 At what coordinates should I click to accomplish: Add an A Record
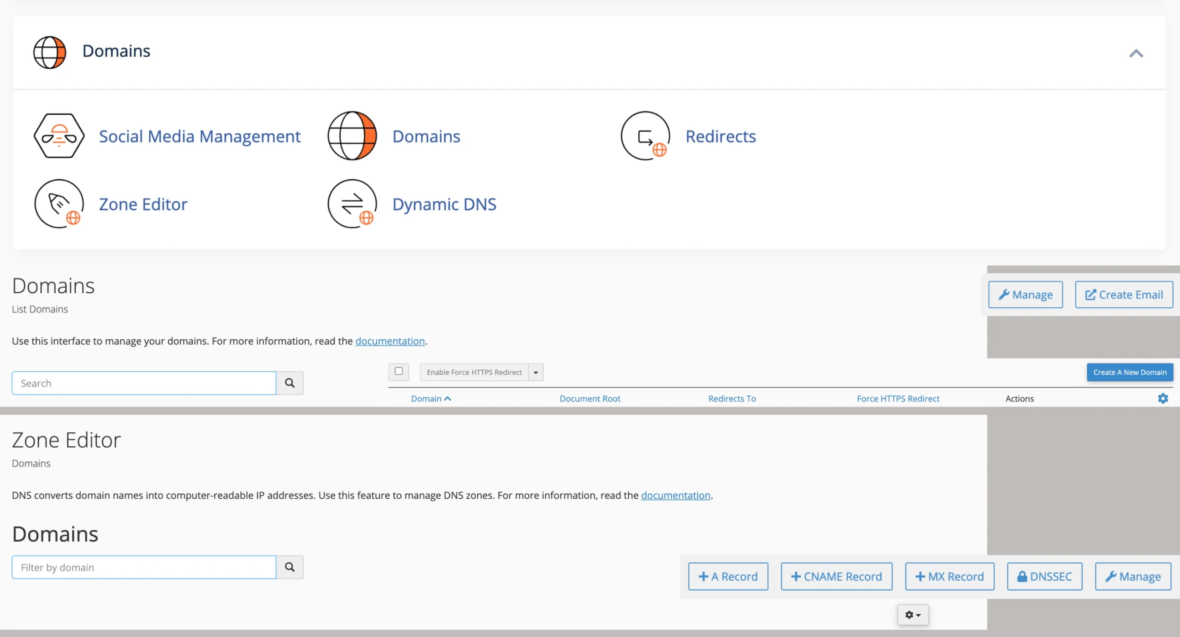point(728,577)
